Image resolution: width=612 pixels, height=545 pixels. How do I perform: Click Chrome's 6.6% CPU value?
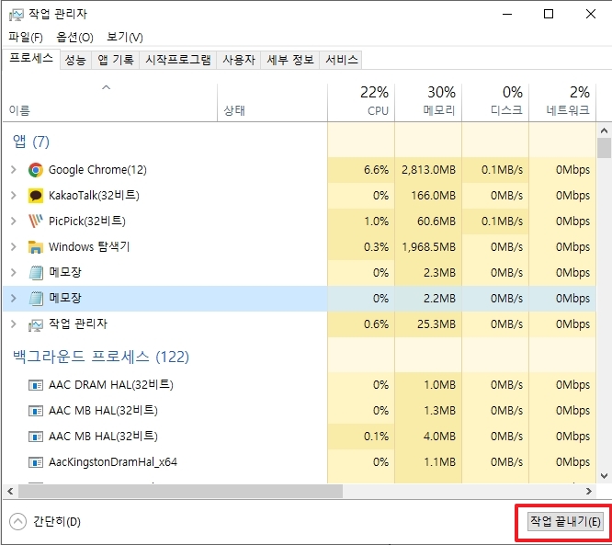(x=376, y=170)
